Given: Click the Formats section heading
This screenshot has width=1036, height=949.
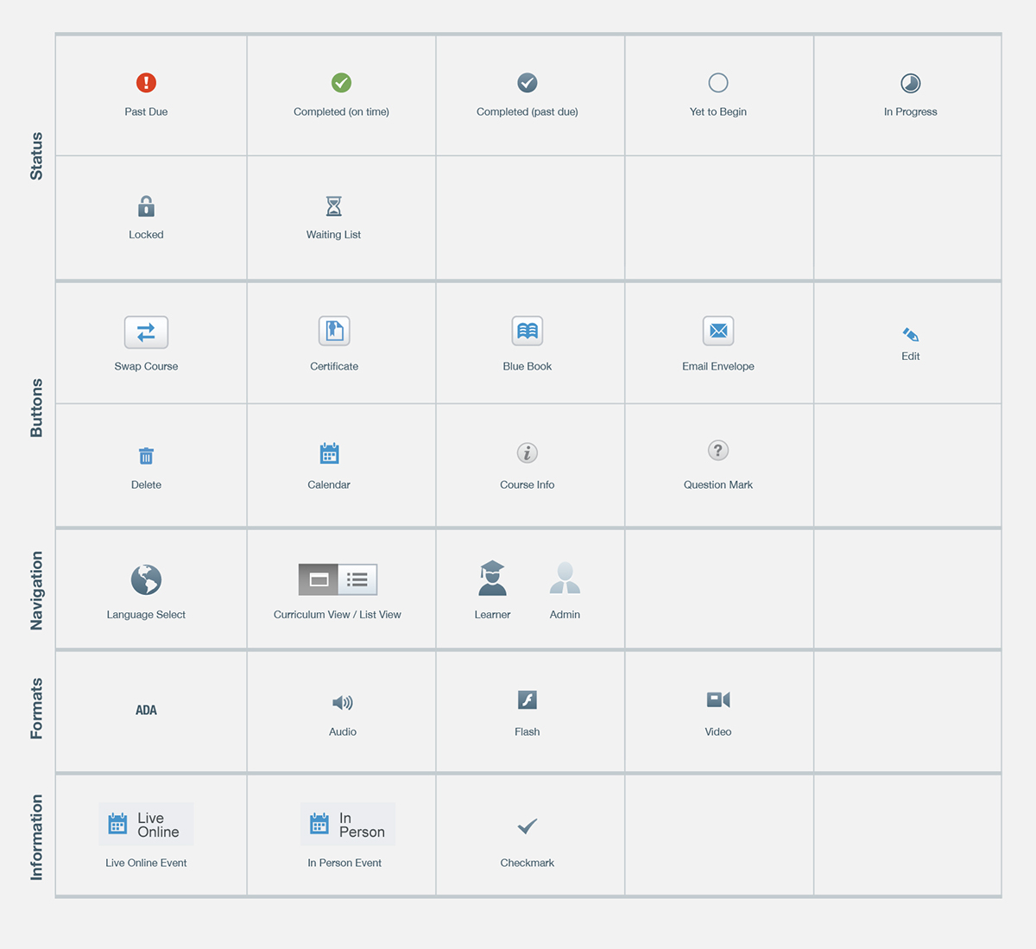Looking at the screenshot, I should (x=36, y=709).
